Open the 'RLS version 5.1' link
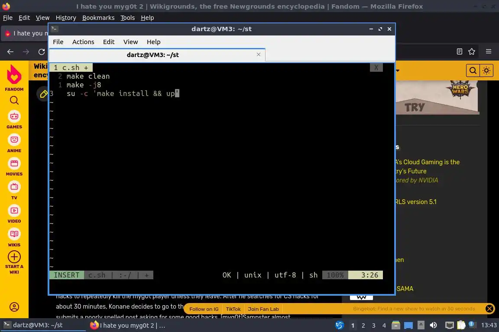This screenshot has width=499, height=332. point(416,202)
